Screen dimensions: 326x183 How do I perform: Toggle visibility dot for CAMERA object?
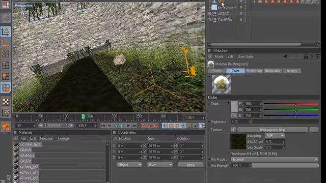tap(241, 20)
